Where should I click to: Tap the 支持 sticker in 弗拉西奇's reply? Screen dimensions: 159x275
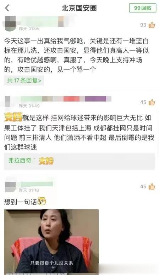click(46, 161)
